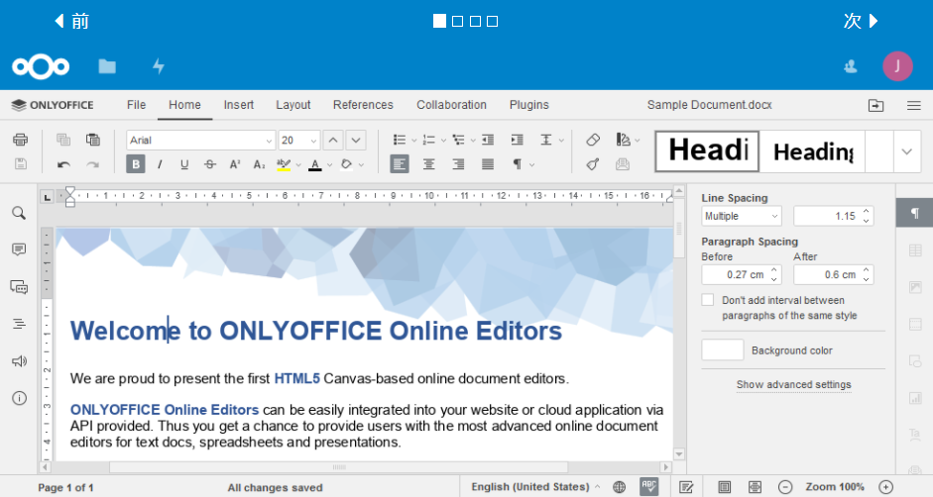Open the contacts icon in header
This screenshot has width=933, height=497.
click(x=851, y=66)
